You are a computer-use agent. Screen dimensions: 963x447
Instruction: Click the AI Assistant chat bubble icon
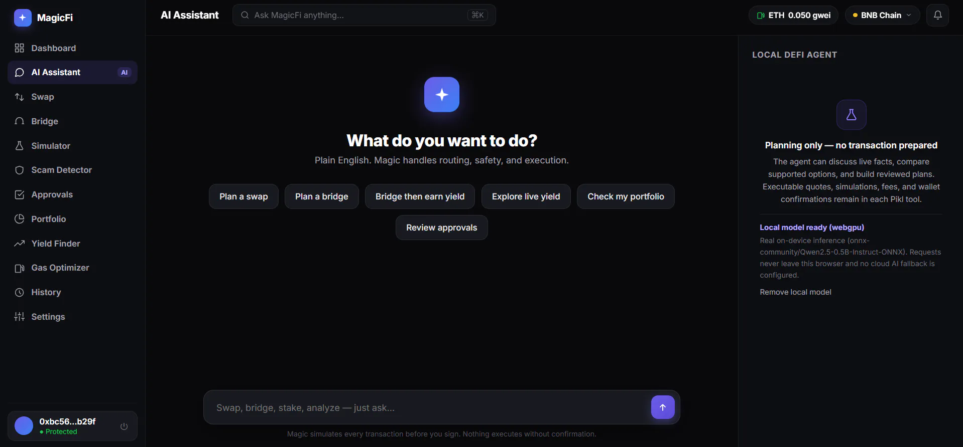(20, 73)
